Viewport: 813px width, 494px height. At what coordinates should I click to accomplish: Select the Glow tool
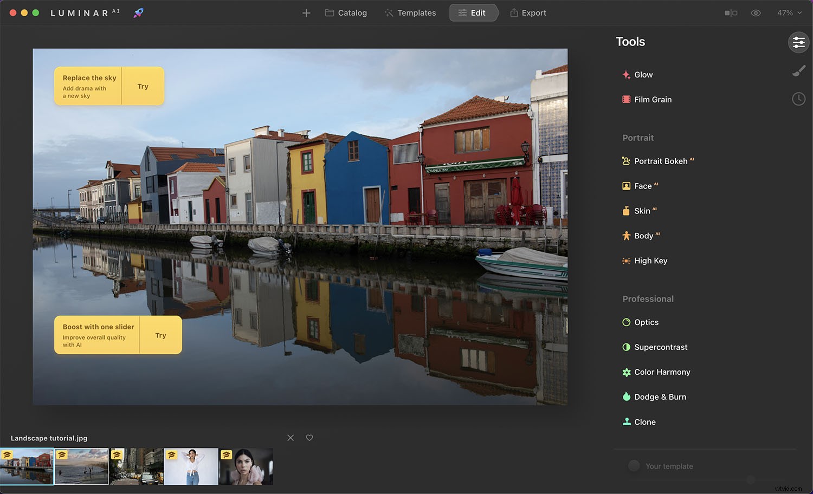(x=643, y=75)
